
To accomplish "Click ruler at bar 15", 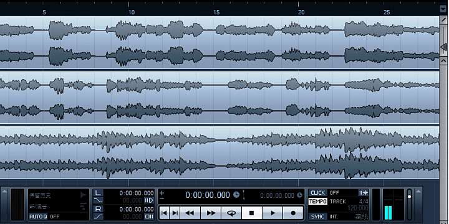I will (216, 12).
